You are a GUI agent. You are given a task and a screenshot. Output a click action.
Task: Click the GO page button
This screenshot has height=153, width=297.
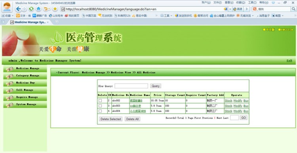244,118
